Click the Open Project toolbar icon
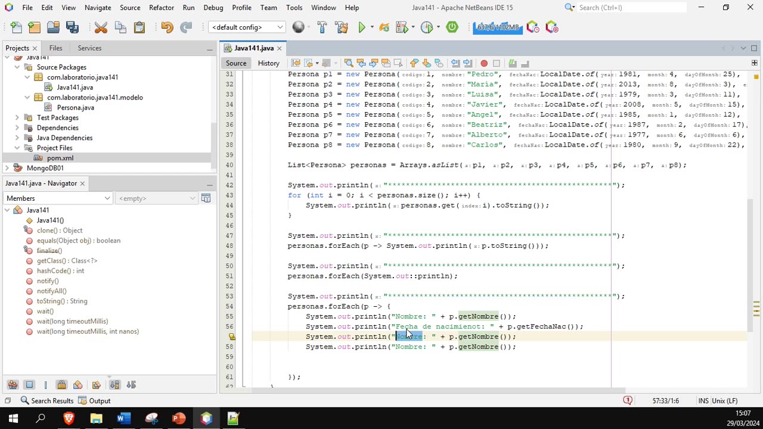Image resolution: width=763 pixels, height=429 pixels. coord(53,27)
